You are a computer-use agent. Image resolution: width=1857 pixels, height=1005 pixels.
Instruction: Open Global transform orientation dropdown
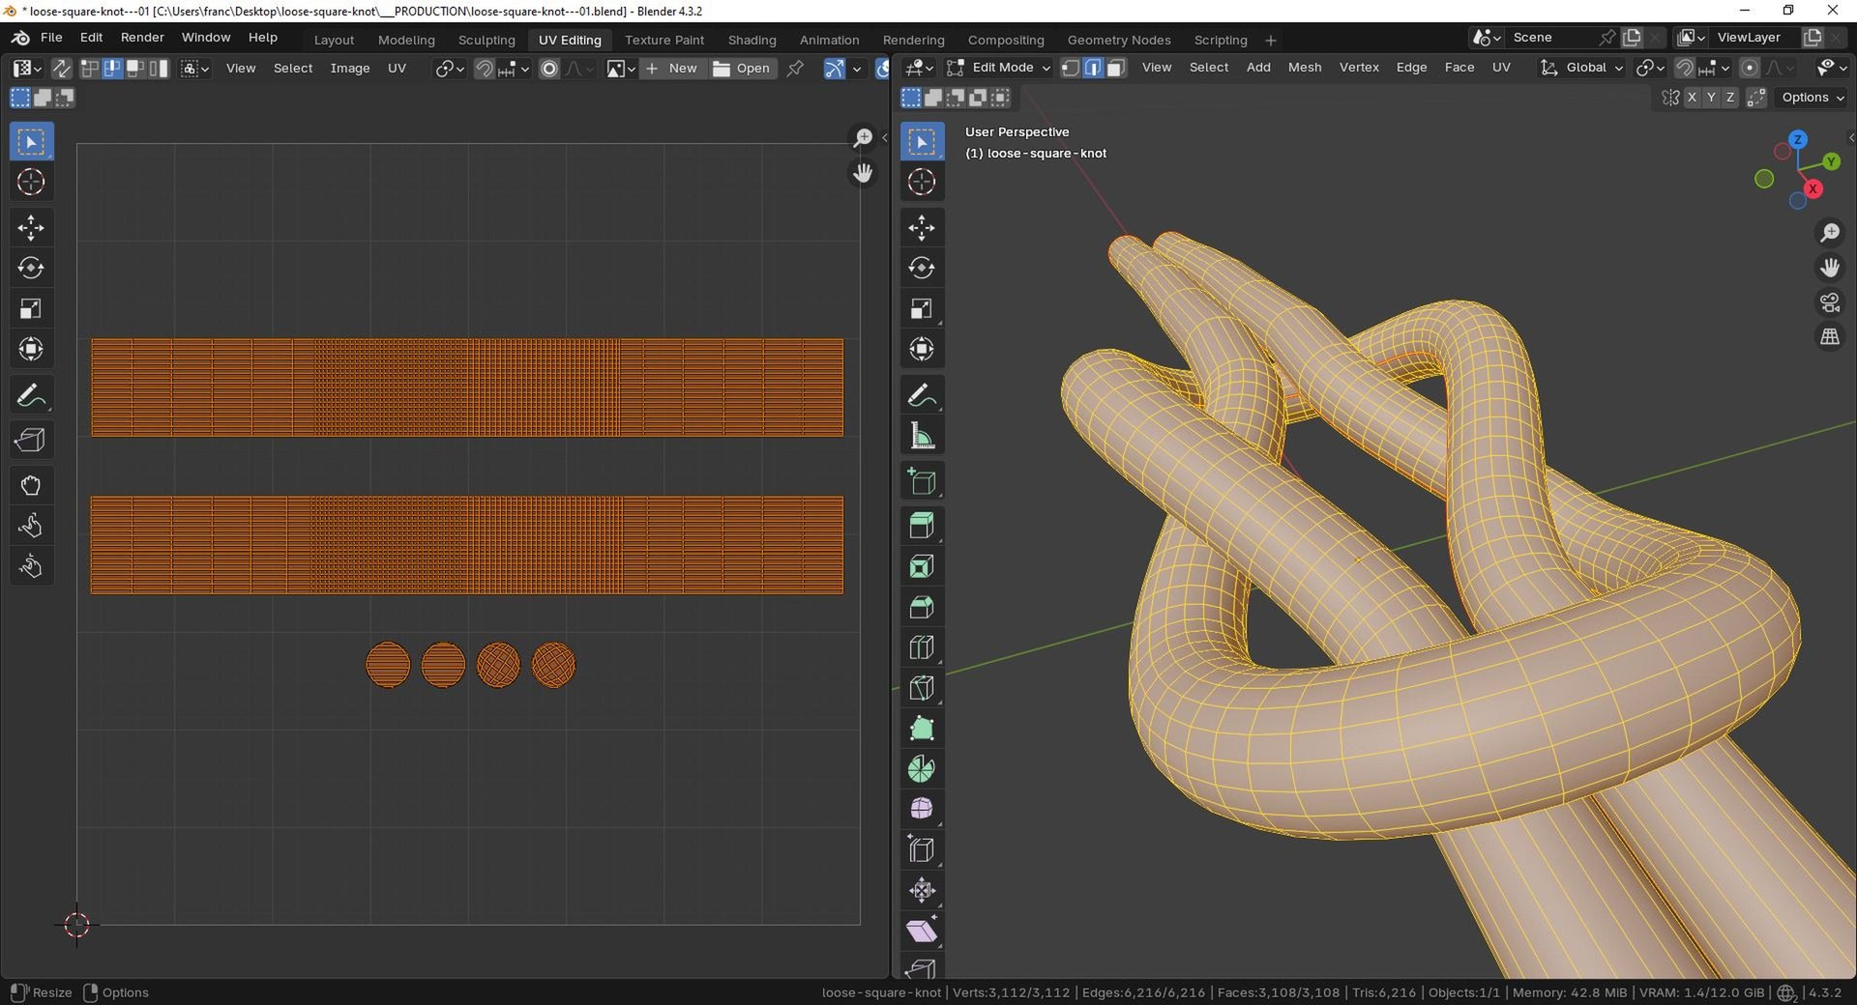(x=1581, y=68)
